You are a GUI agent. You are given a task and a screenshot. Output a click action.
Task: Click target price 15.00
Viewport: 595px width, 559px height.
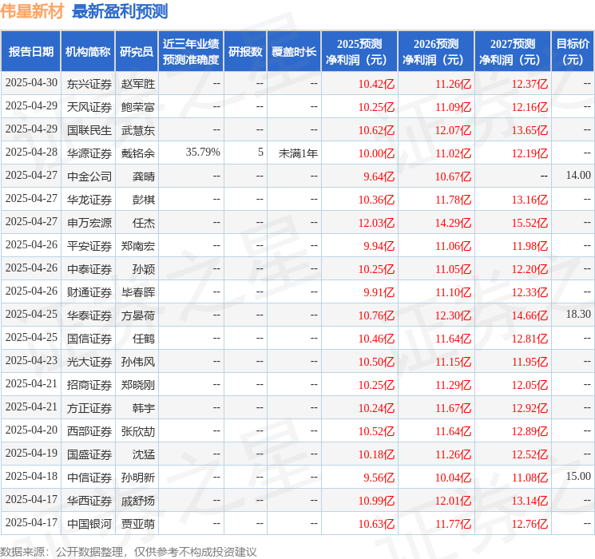(x=578, y=476)
